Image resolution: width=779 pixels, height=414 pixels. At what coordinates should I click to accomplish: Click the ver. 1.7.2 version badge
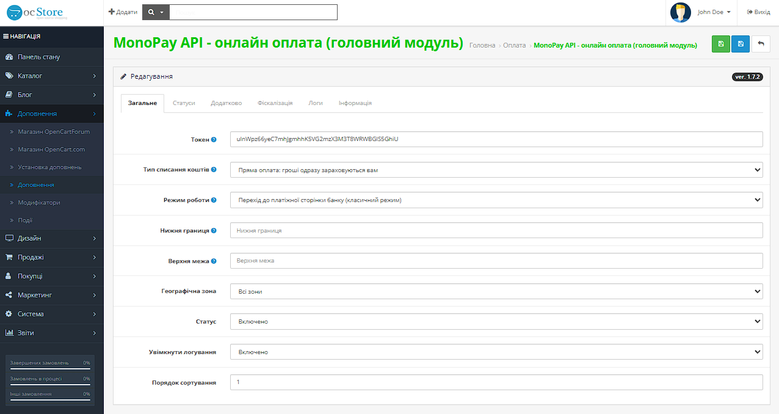747,77
